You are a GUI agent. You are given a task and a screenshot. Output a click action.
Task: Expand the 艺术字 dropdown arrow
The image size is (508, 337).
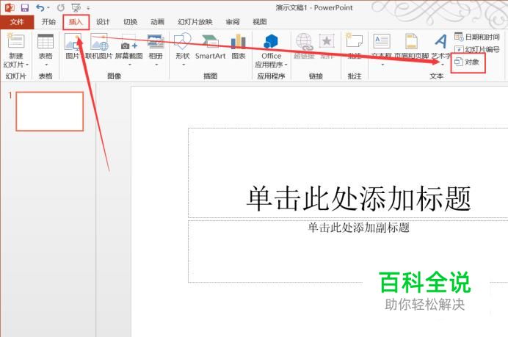(x=443, y=65)
